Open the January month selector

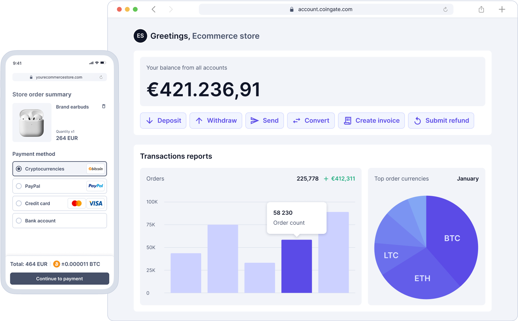click(x=468, y=178)
